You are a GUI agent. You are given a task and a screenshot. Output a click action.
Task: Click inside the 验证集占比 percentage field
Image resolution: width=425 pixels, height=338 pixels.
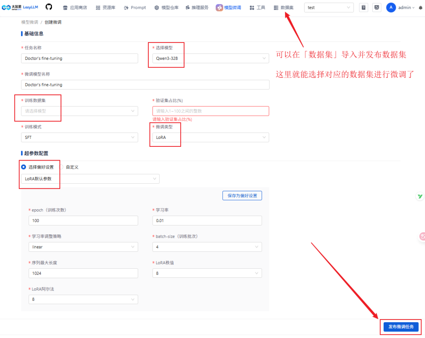(x=211, y=111)
